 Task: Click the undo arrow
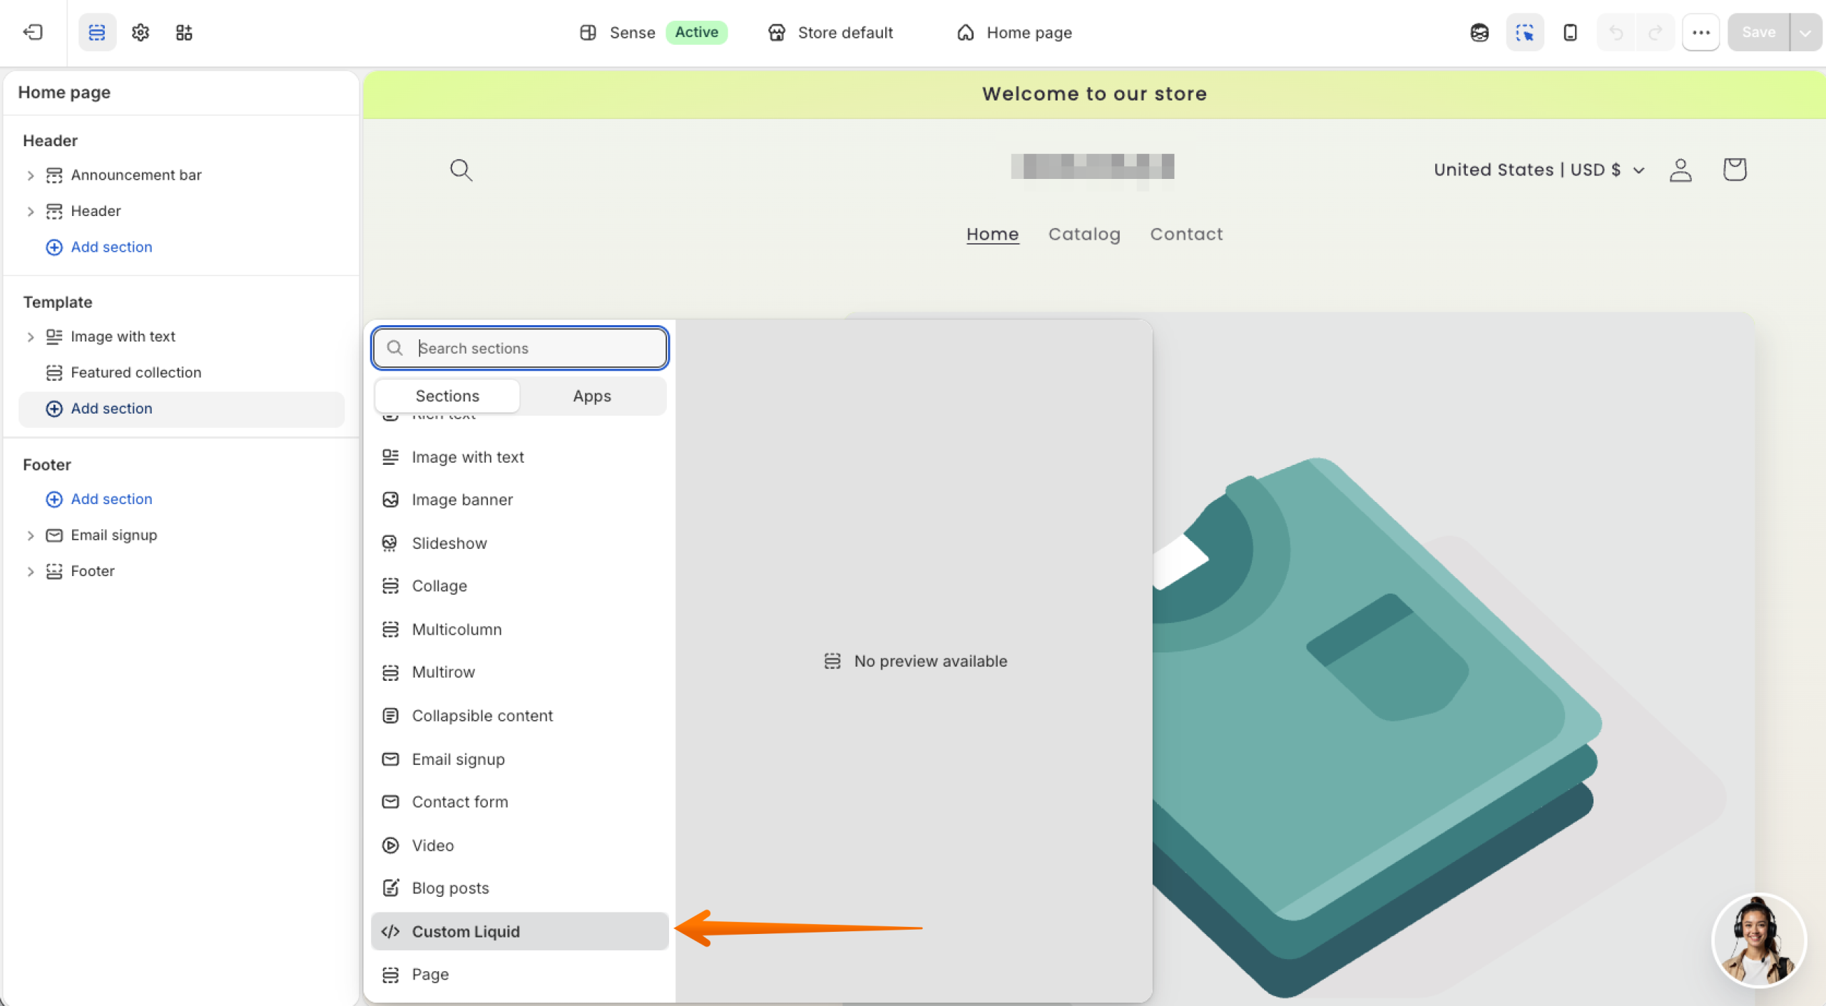point(1616,32)
